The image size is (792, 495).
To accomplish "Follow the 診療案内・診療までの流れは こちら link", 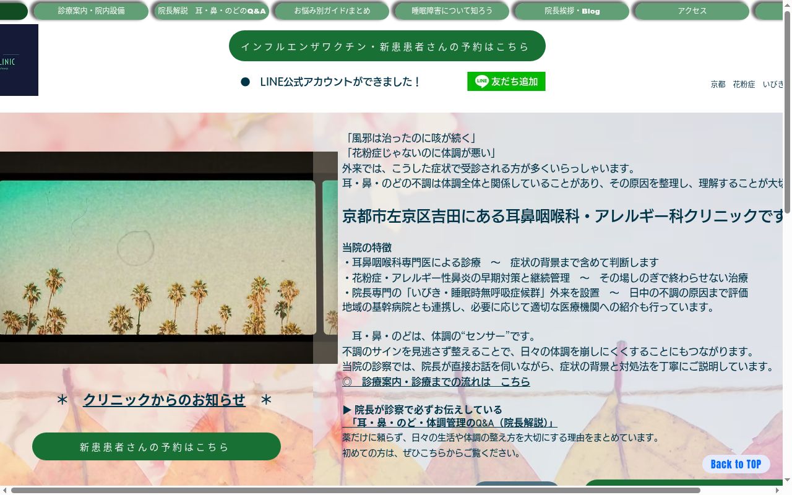I will 436,382.
